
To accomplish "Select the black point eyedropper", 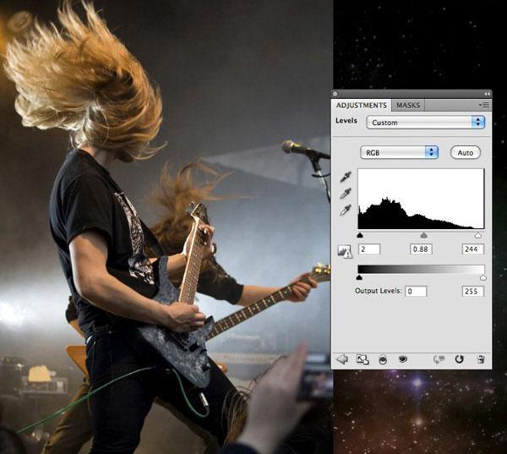I will tap(346, 177).
